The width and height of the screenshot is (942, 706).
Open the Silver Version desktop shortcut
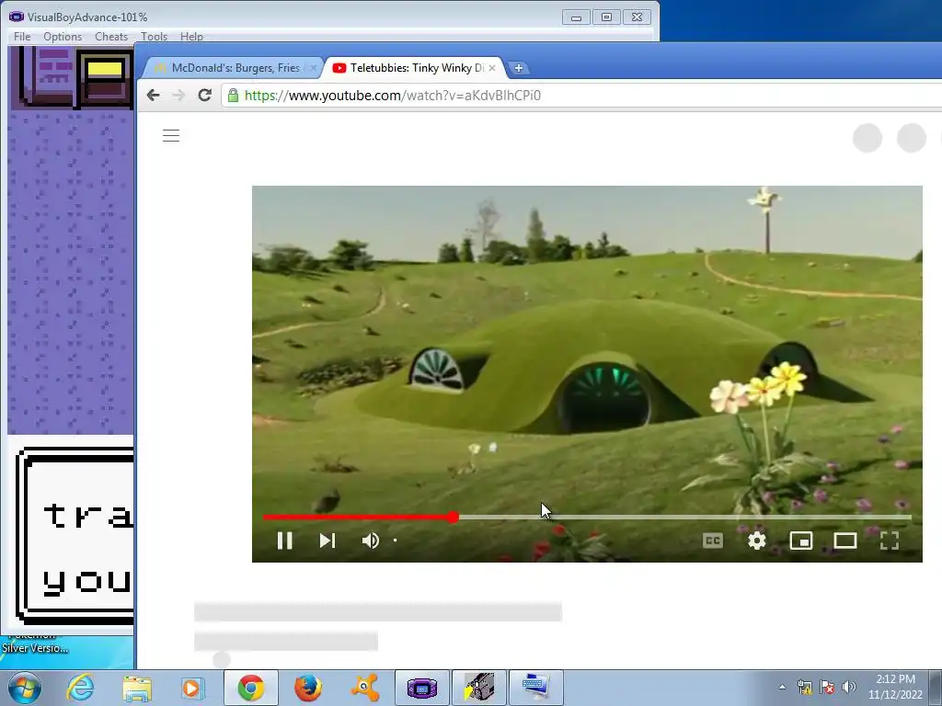(x=35, y=645)
